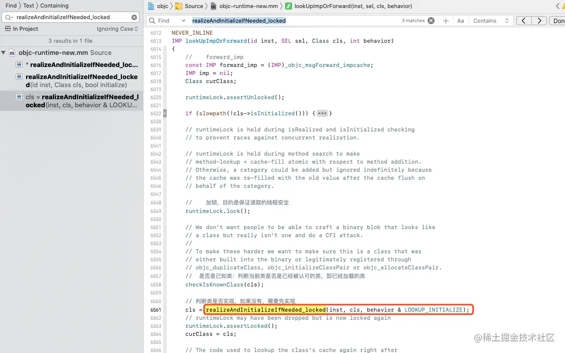Viewport: 565px width, 353px height.
Task: Open first result '* realizeAndInitializeIfNeeded_loc...'
Action: point(77,65)
